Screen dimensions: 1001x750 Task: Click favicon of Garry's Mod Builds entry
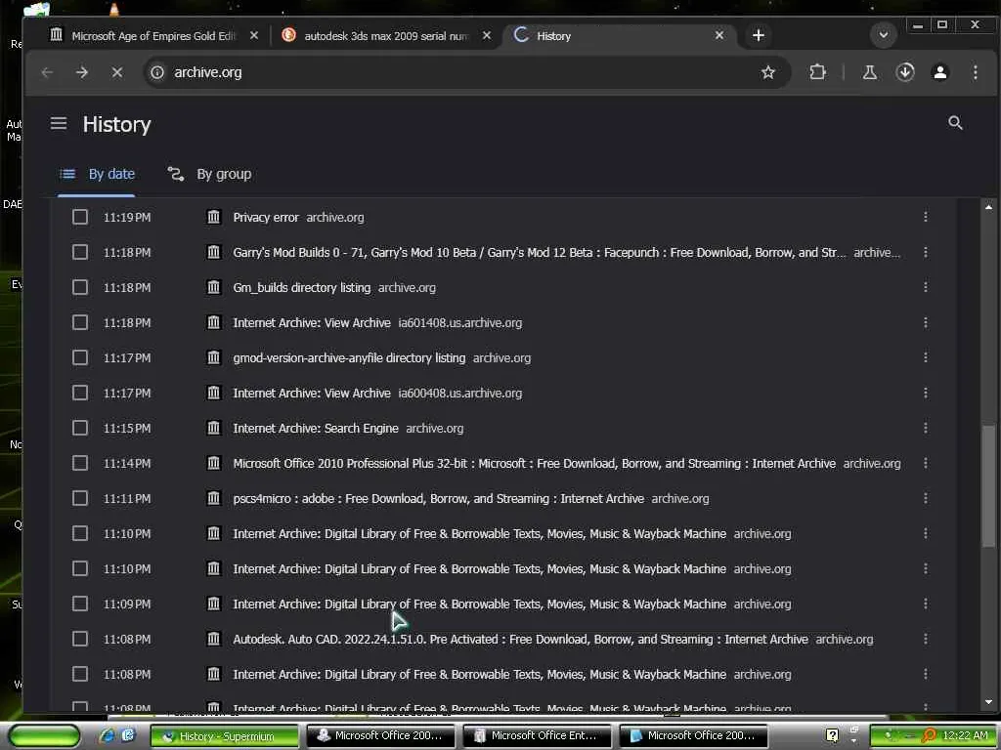[214, 253]
